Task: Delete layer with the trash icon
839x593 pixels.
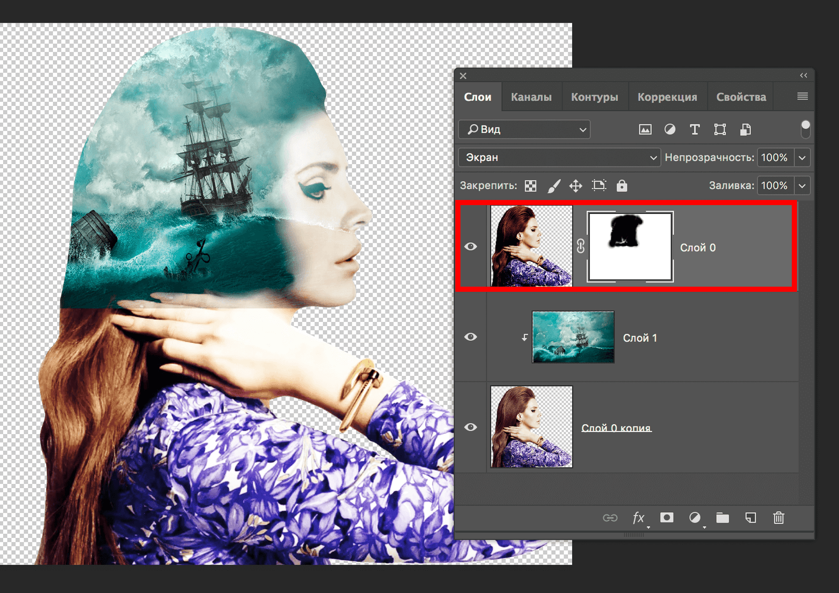Action: (778, 517)
